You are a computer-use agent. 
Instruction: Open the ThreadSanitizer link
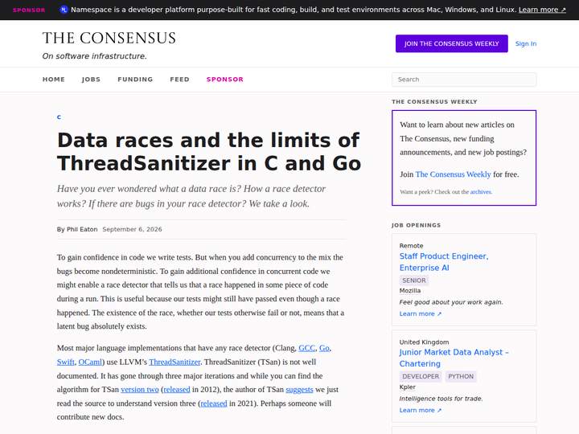pyautogui.click(x=175, y=362)
